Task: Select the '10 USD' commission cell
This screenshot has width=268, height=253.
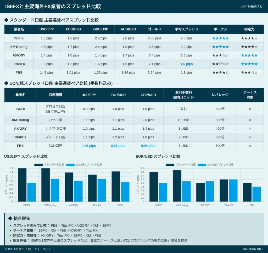Action: 183,120
